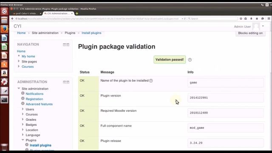Show help for Validation passed
Screen dimensions: 272x153
pos(190,60)
